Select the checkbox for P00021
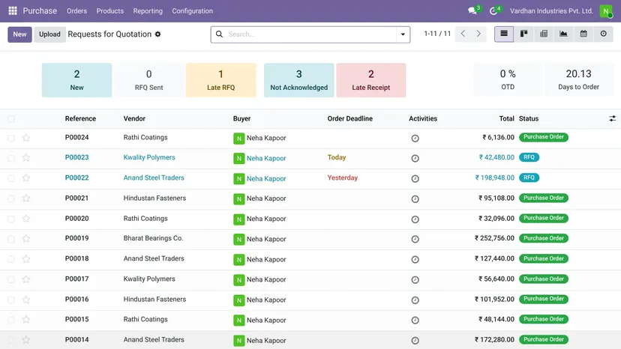Screen dimensions: 621x349 tap(11, 198)
